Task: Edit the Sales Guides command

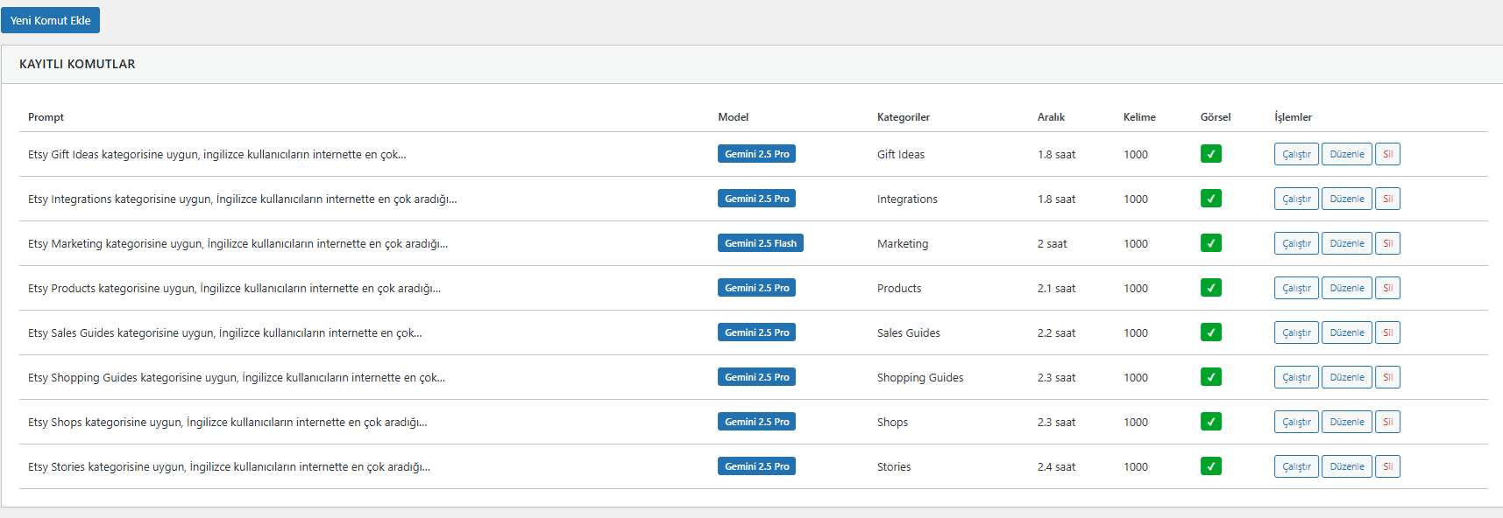Action: click(x=1347, y=332)
